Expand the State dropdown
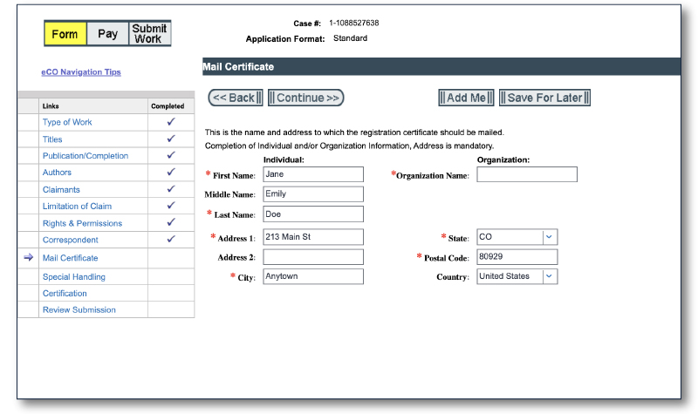 click(549, 237)
